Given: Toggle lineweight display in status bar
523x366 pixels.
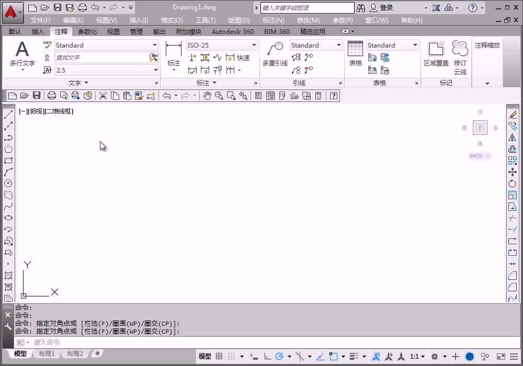Looking at the screenshot, I should point(354,357).
